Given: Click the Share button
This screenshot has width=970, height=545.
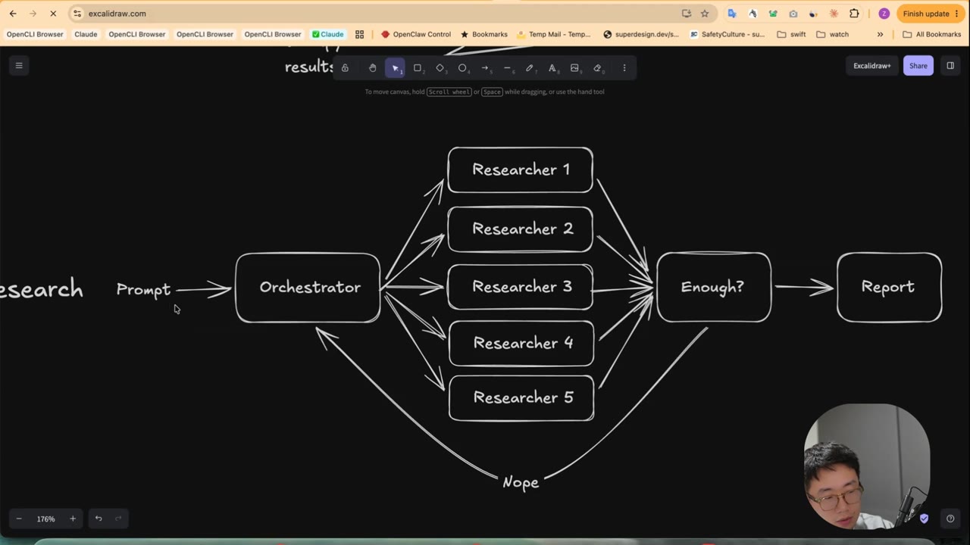Looking at the screenshot, I should point(918,66).
